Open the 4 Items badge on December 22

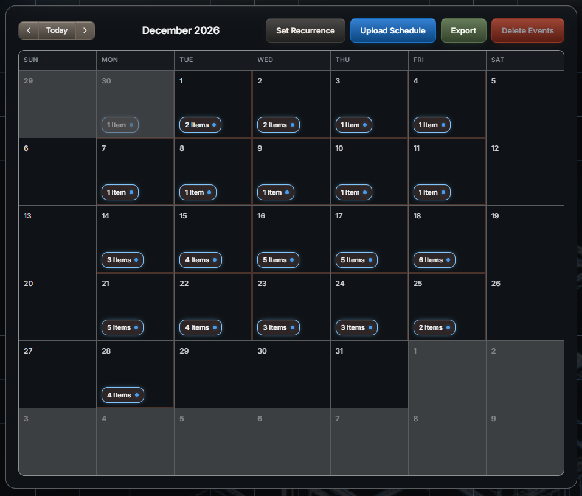tap(201, 327)
